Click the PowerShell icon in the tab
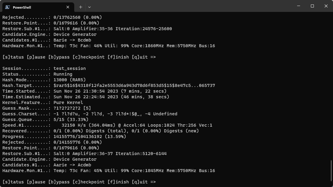 [7, 7]
